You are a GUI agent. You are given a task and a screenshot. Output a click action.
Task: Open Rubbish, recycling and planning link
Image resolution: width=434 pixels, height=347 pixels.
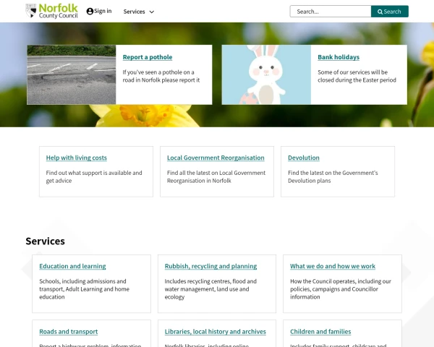[210, 266]
